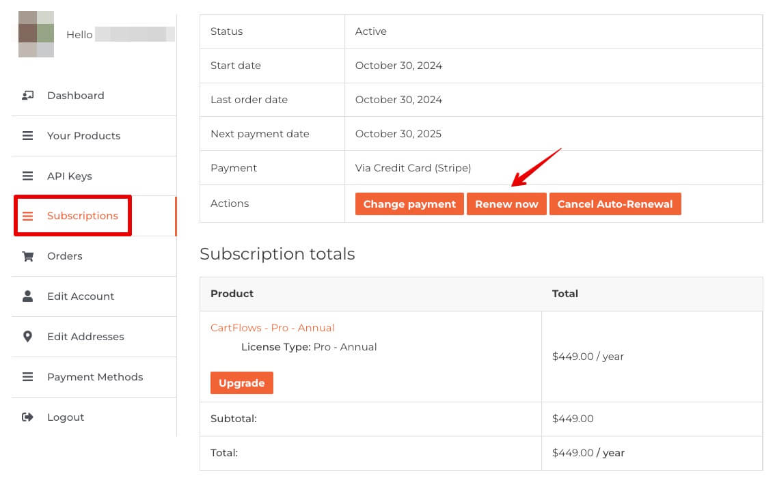Click the Subtotal amount $449.00

[572, 419]
